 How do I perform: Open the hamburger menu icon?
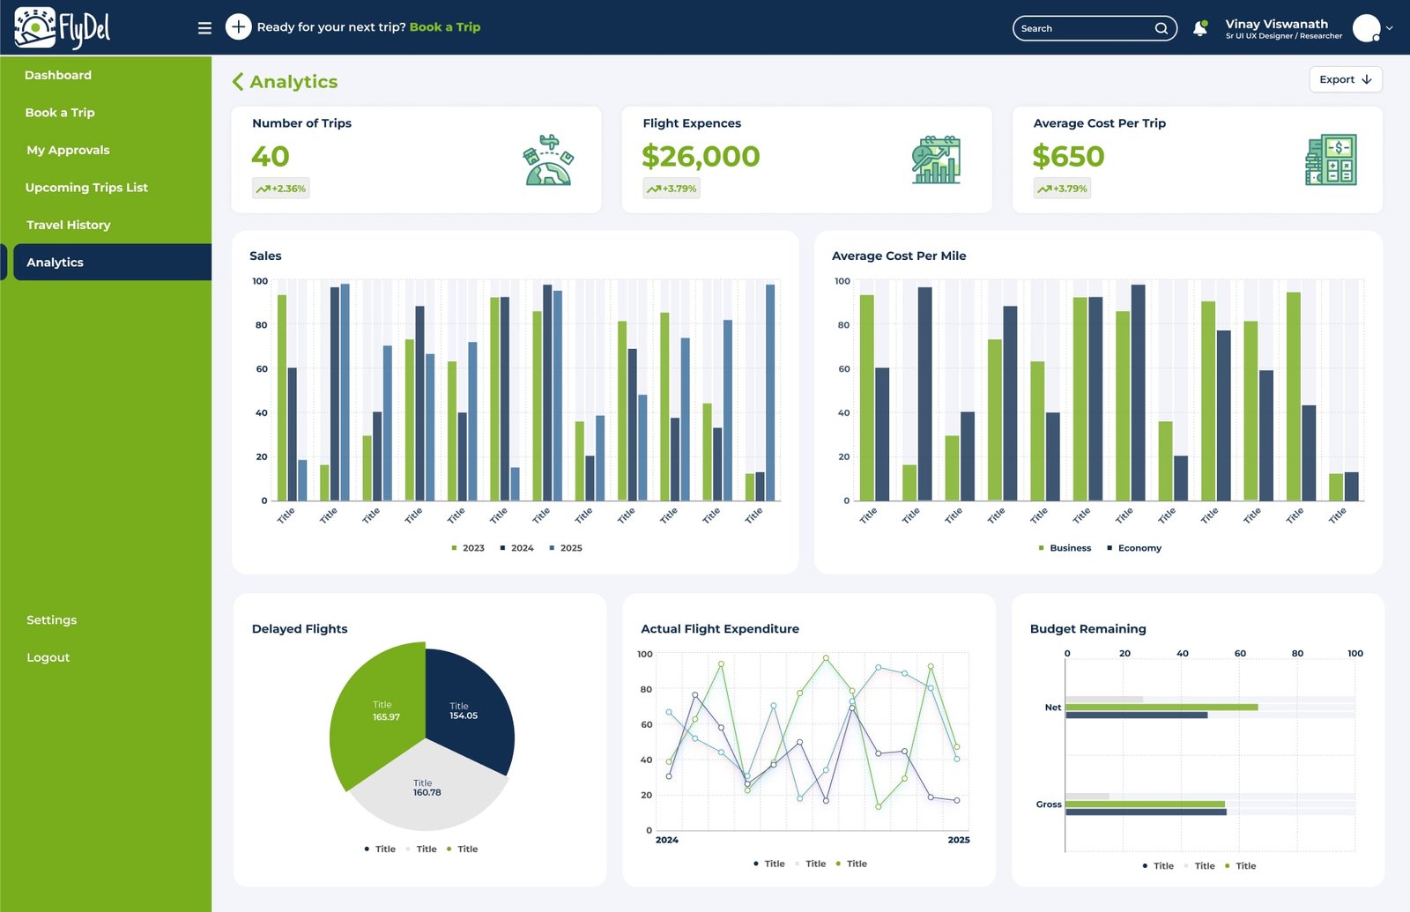point(204,27)
